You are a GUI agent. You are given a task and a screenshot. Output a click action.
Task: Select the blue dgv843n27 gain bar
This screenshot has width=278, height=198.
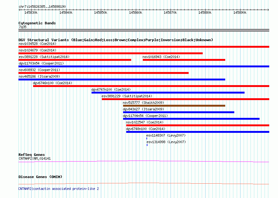tap(179, 112)
